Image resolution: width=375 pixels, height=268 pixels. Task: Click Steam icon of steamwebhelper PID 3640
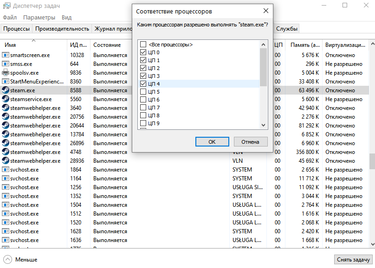[x=6, y=108]
